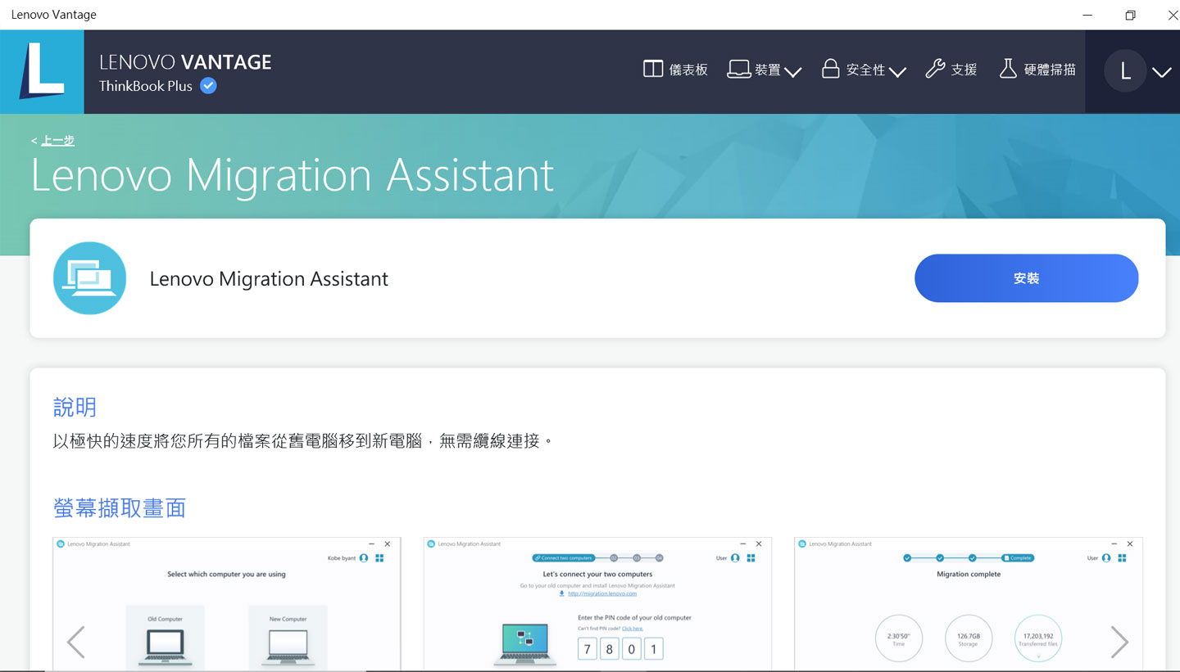The width and height of the screenshot is (1180, 672).
Task: Click the Lenovo L logo tile
Action: [x=42, y=72]
